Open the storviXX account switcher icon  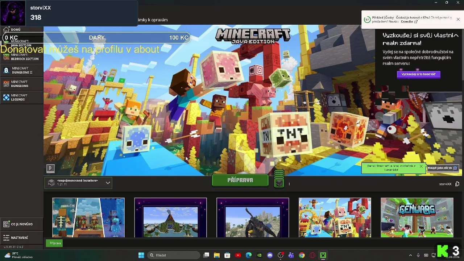pos(457,184)
